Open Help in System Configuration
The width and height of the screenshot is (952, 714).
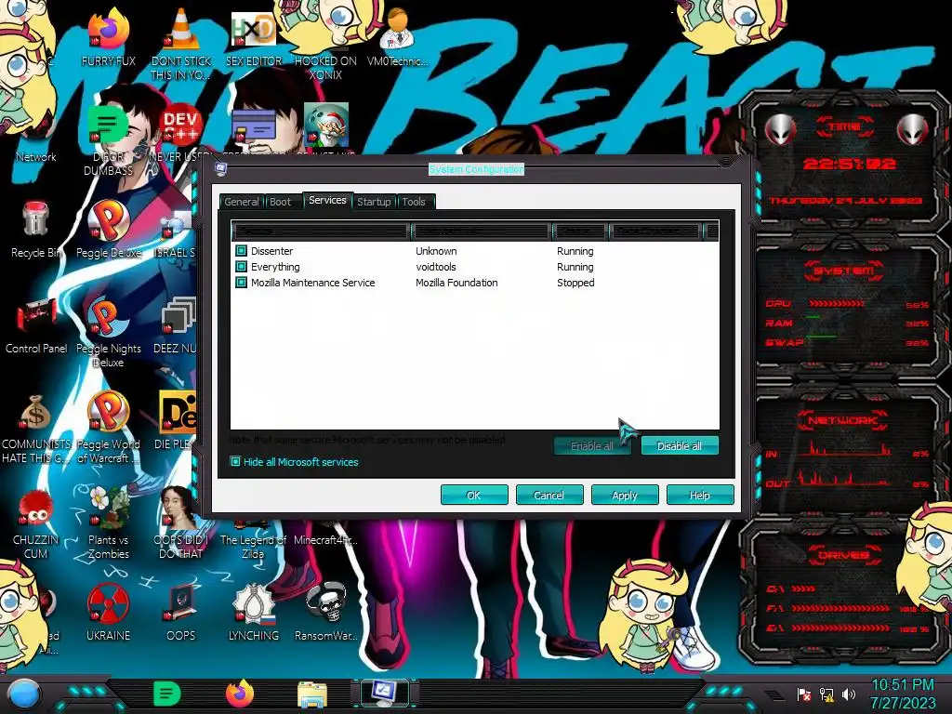(x=699, y=496)
